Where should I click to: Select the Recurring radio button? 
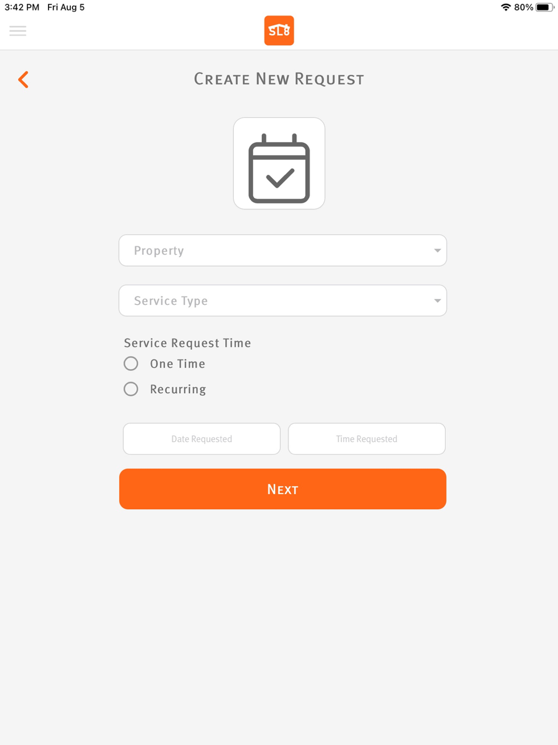tap(131, 389)
